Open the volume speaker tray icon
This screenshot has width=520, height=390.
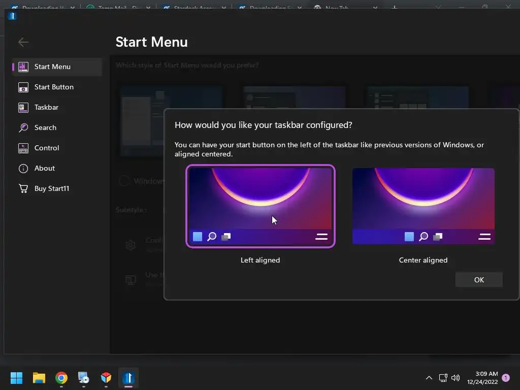pos(456,378)
